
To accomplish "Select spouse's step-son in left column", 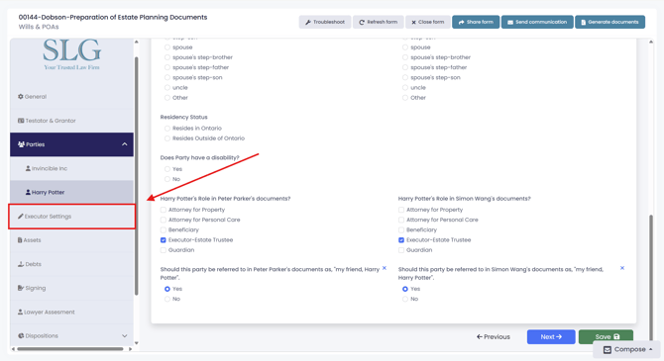I will tap(167, 78).
